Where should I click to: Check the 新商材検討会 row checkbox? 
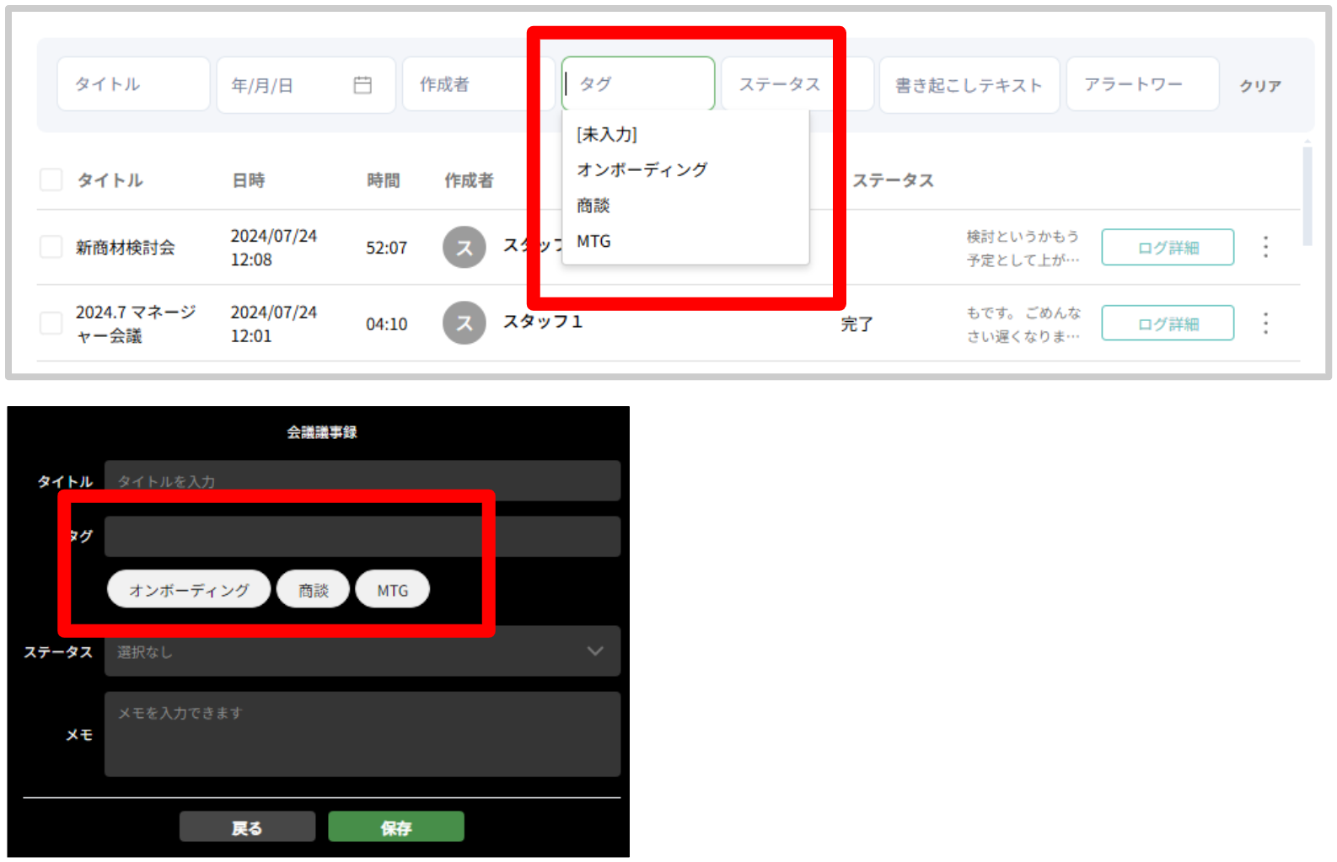(x=51, y=247)
